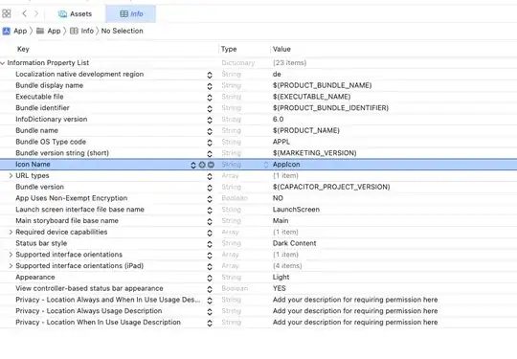Select the Appearance Light value
The height and width of the screenshot is (359, 517).
click(x=281, y=278)
